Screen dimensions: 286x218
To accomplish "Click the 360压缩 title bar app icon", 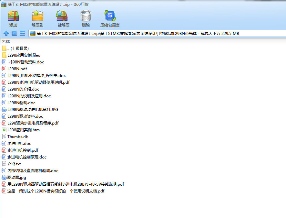I will coord(4,5).
